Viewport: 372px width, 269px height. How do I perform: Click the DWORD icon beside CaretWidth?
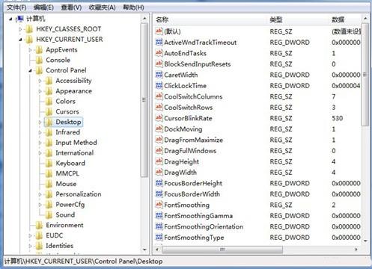[159, 75]
